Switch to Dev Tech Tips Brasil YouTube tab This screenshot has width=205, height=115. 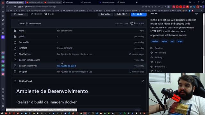point(34,2)
